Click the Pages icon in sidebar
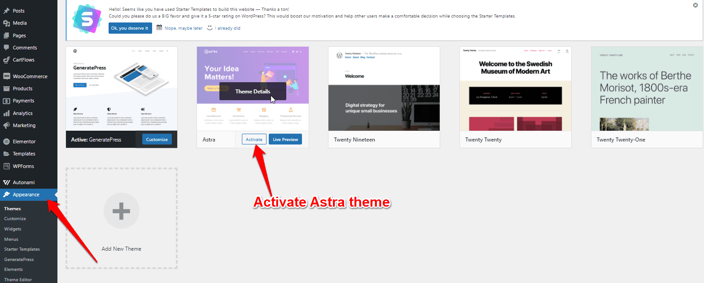Viewport: 704px width, 283px height. pos(6,35)
